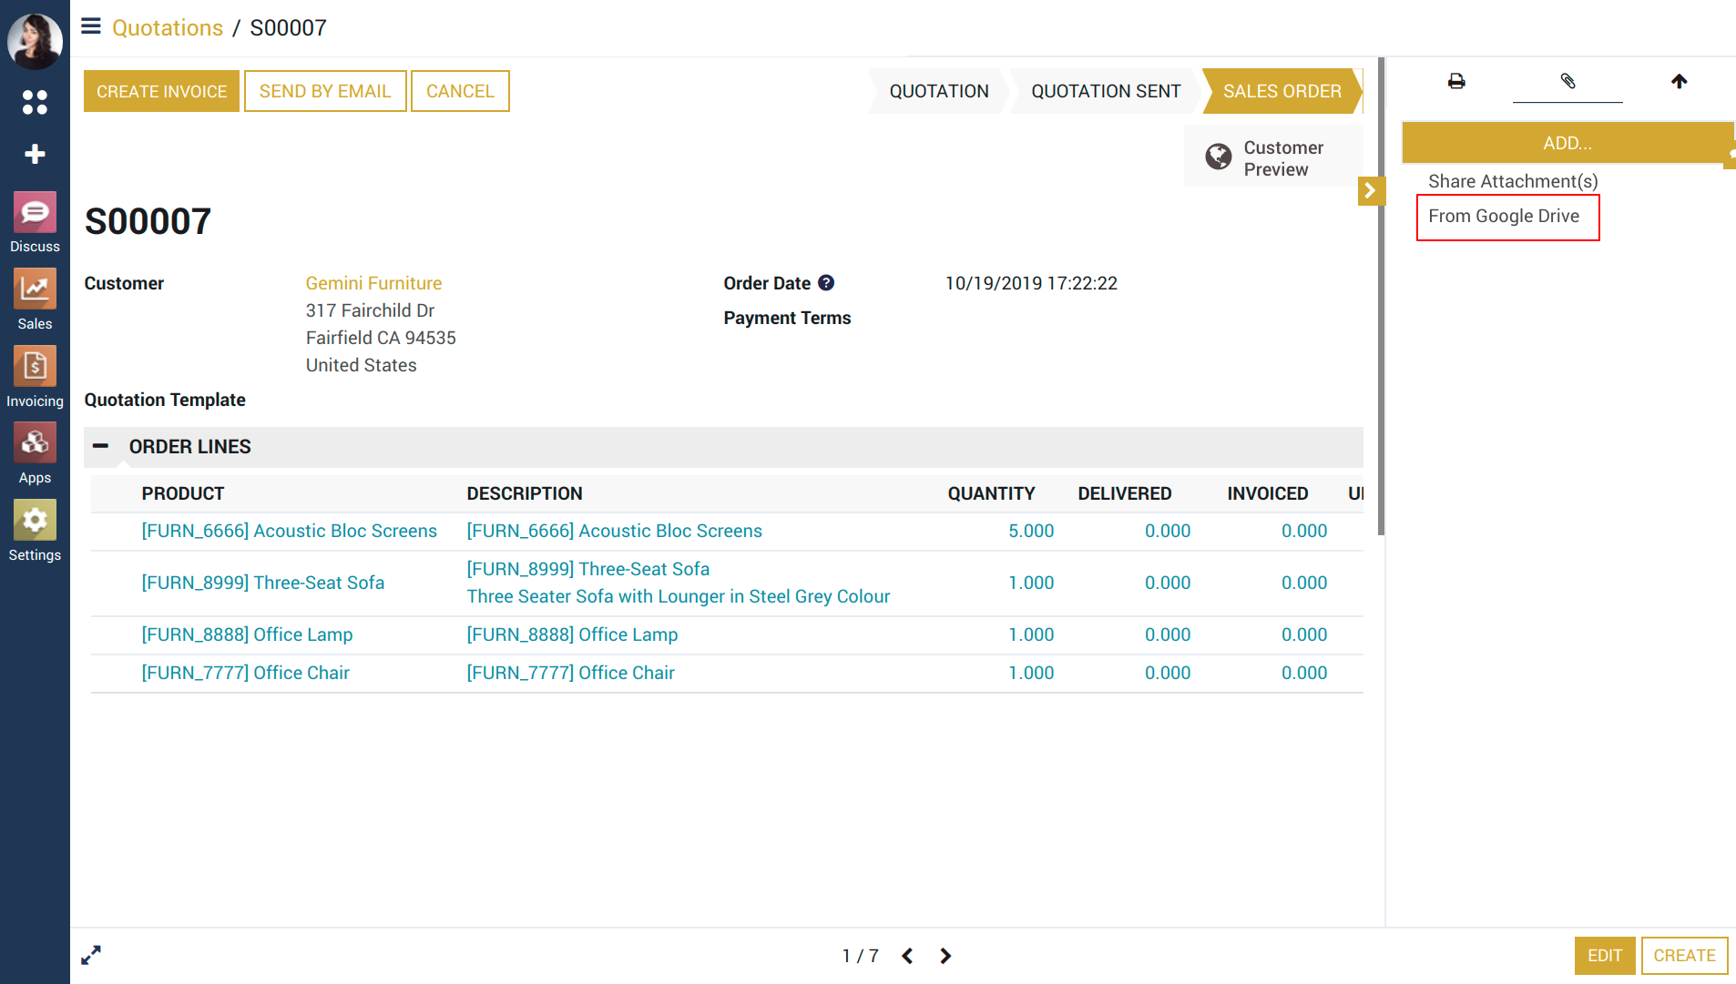Open the ADD... attachment dropdown

coord(1567,143)
